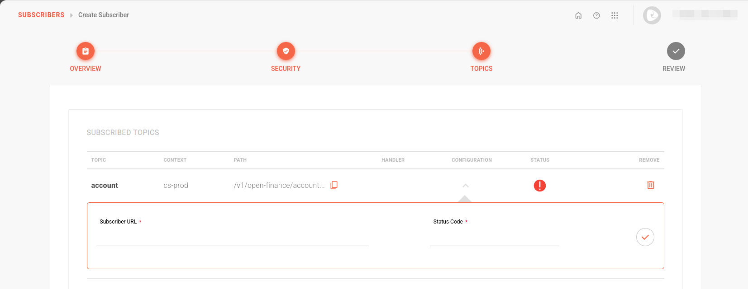Click the Subscriber URL input field
748x289 pixels.
232,238
